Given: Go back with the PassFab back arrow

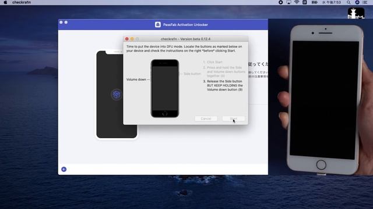Looking at the screenshot, I should 64,169.
